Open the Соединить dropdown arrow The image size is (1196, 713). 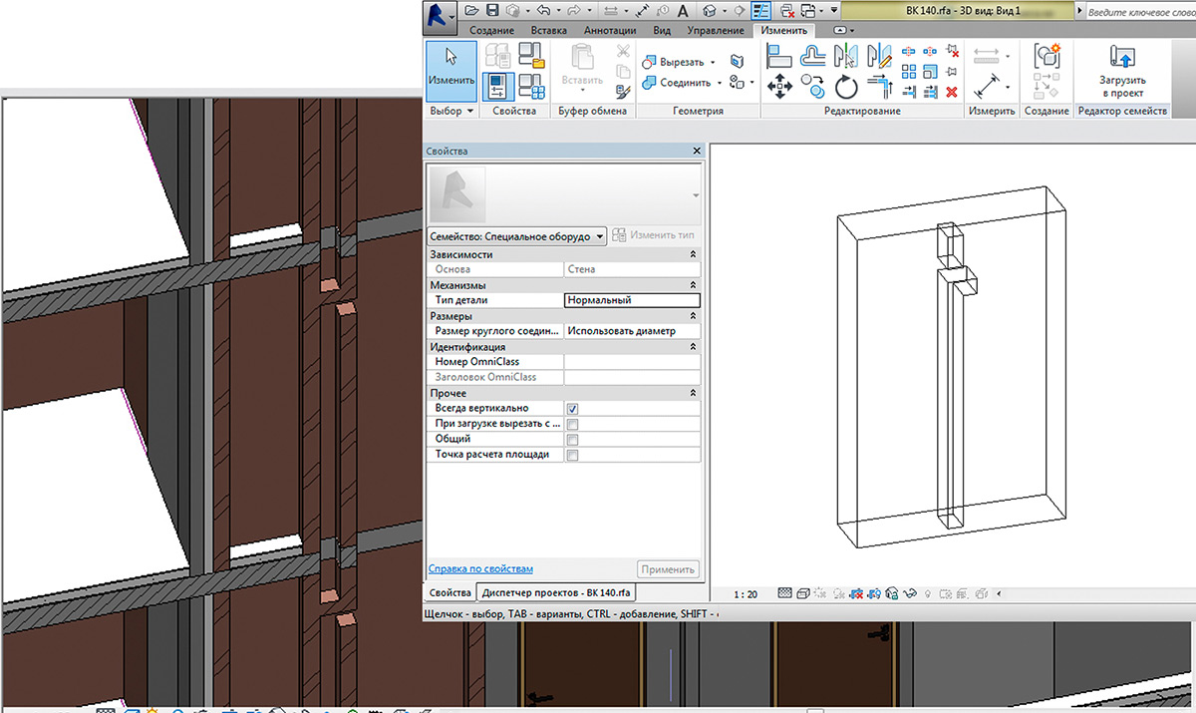coord(720,83)
